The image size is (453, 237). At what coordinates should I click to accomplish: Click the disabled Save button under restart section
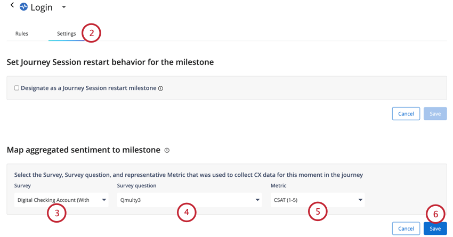pyautogui.click(x=435, y=114)
